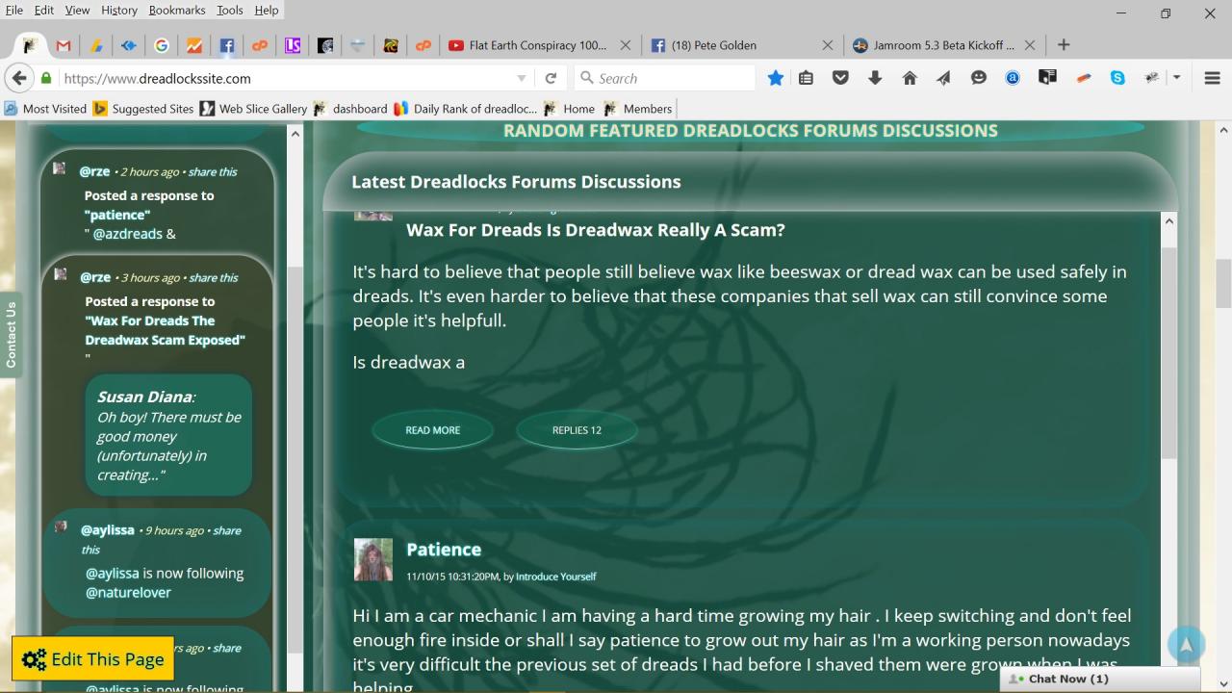The image size is (1232, 693).
Task: Open the Help menu
Action: point(267,10)
